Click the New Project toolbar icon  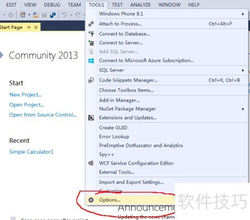pyautogui.click(x=22, y=14)
